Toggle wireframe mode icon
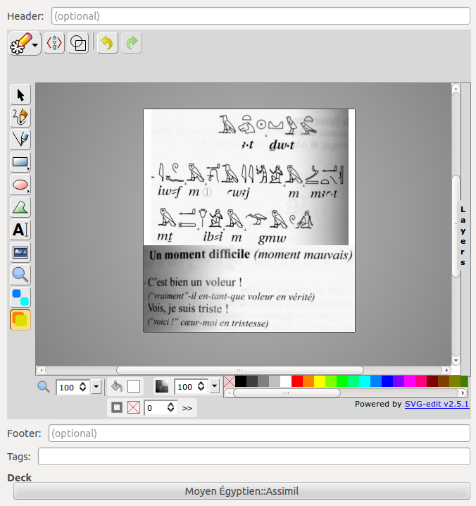The height and width of the screenshot is (506, 476). (x=78, y=43)
